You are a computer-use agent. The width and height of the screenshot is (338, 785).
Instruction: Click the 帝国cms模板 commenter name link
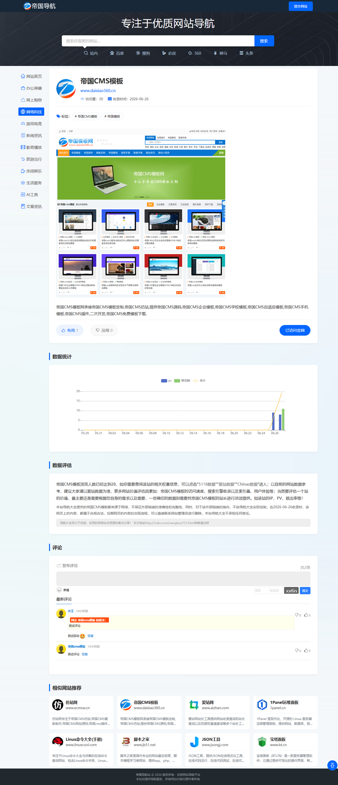[x=76, y=646]
